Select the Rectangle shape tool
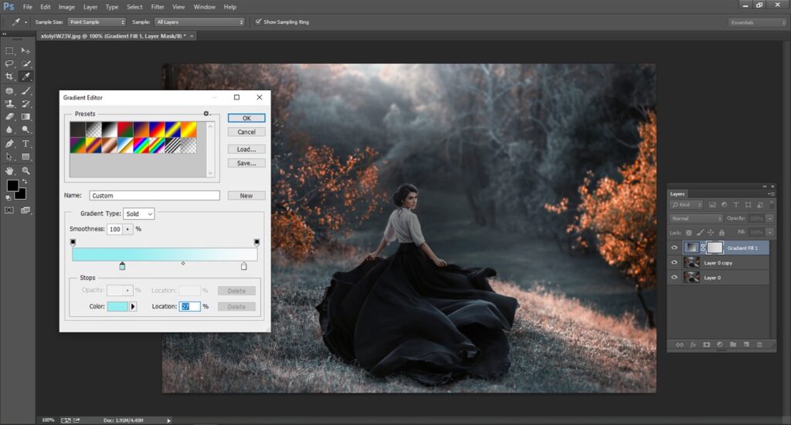The height and width of the screenshot is (425, 791). point(25,157)
